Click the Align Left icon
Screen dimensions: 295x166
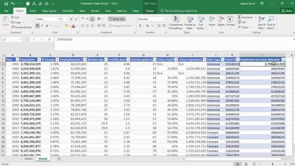83,26
